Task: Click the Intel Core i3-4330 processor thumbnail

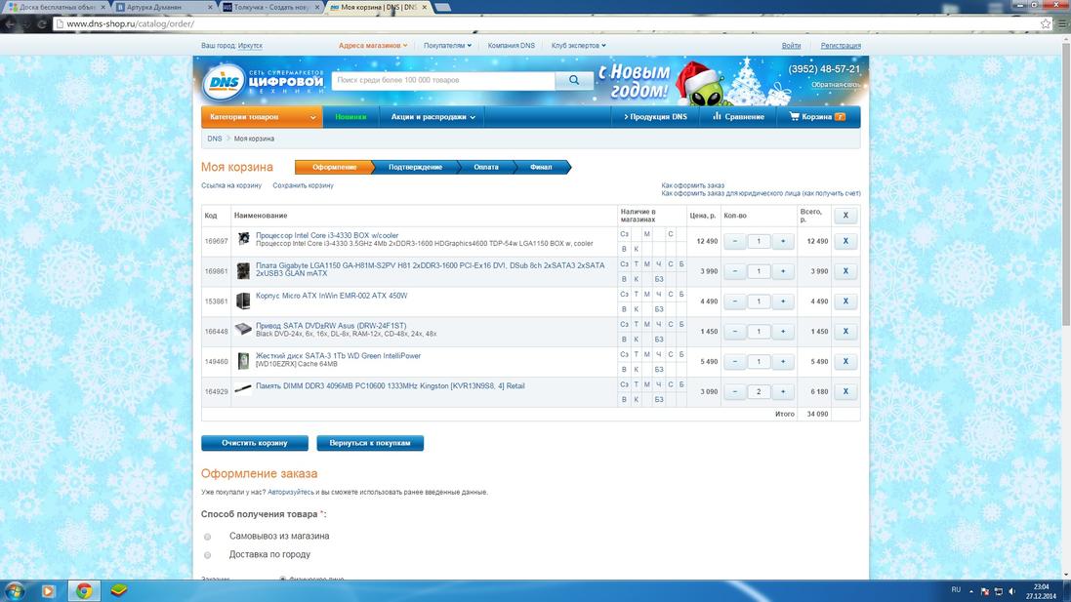Action: tap(243, 239)
